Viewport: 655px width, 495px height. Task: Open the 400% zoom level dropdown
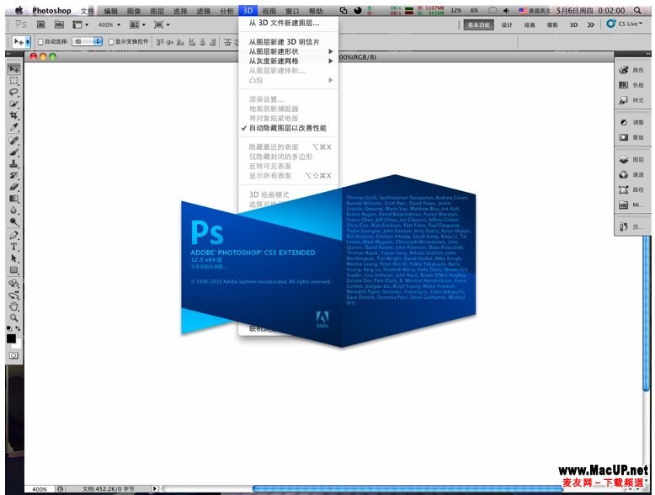pos(109,24)
